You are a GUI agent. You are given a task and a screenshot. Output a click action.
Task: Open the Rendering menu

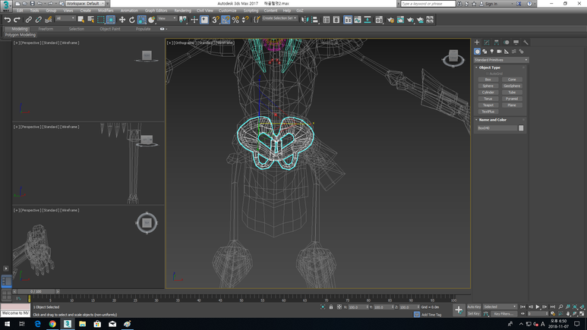(x=182, y=11)
